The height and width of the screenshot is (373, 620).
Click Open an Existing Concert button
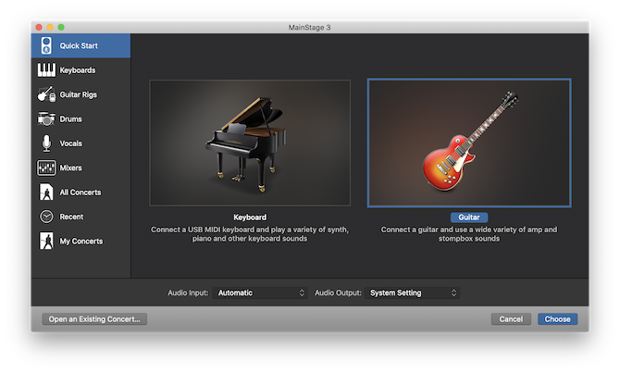click(94, 318)
